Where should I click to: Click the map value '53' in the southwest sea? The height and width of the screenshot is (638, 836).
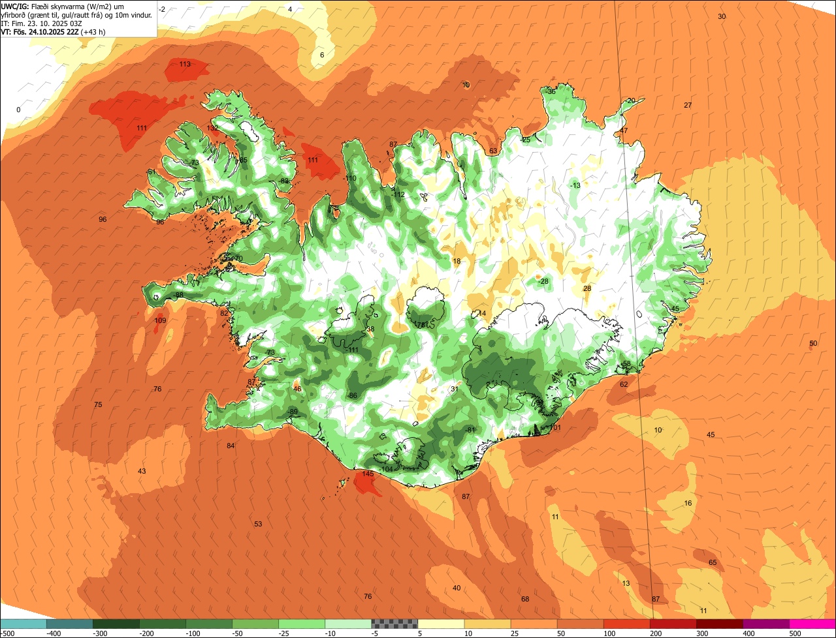258,524
